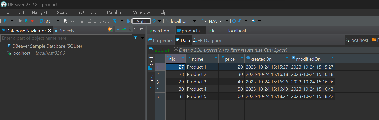This screenshot has height=120, width=379.
Task: Open the SQL editor button
Action: pyautogui.click(x=46, y=21)
